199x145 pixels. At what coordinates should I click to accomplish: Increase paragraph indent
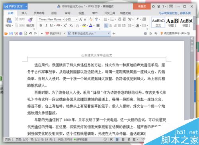click(x=124, y=19)
